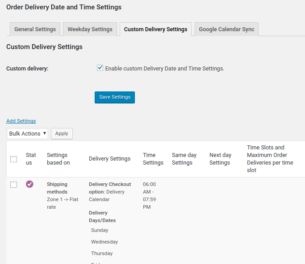Viewport: 305px width, 264px height.
Task: Select the Shipping methods row checkbox
Action: click(14, 185)
